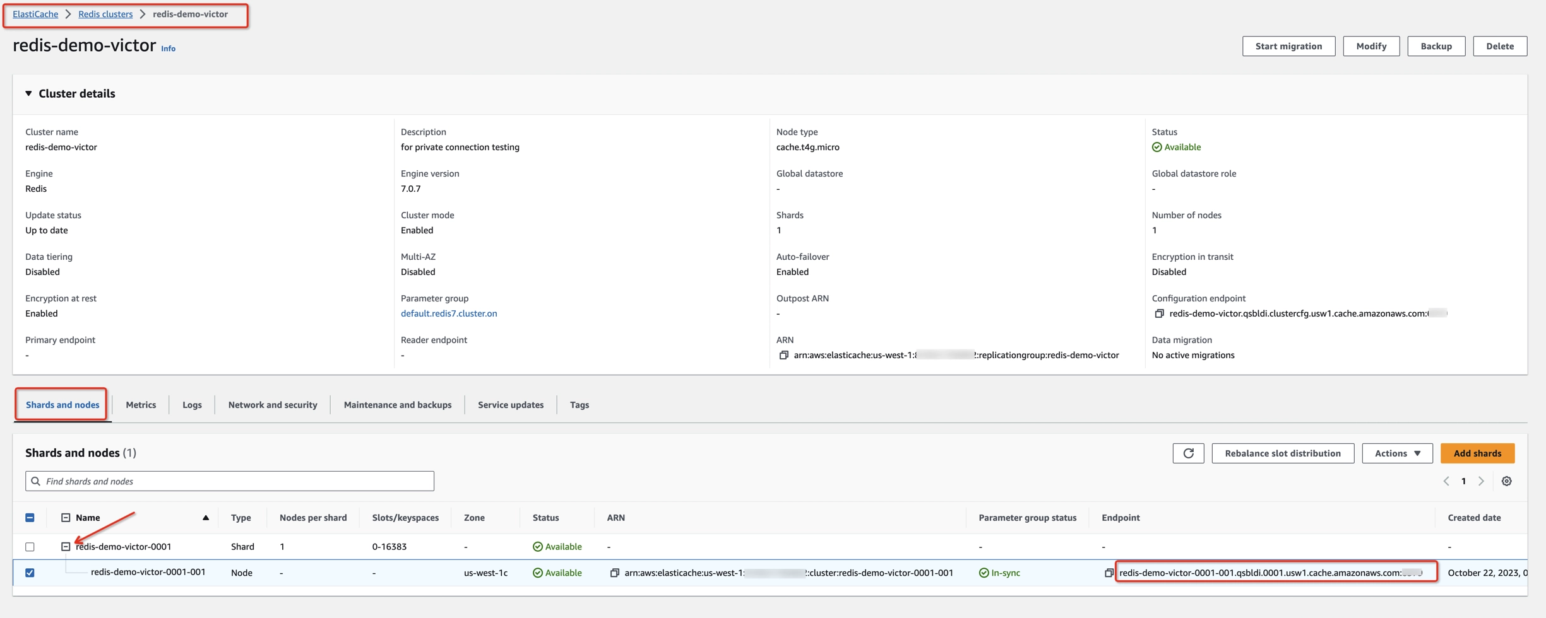Open the Network and security tab

click(273, 405)
